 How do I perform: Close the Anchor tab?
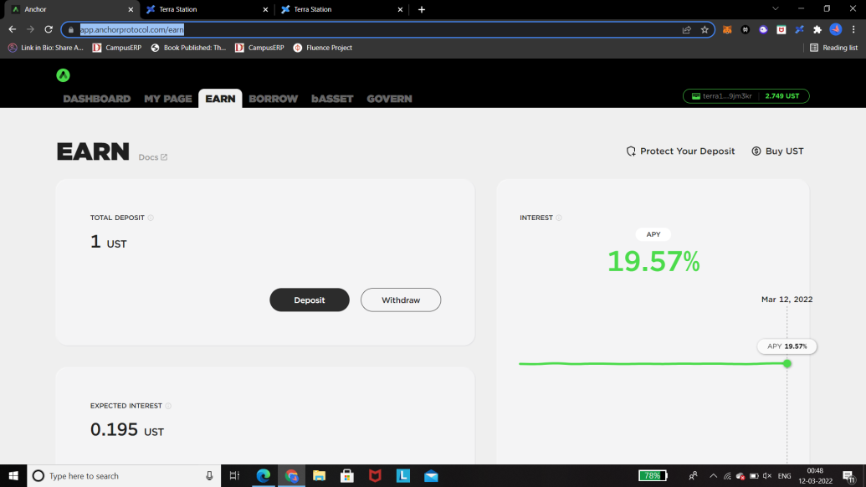131,9
